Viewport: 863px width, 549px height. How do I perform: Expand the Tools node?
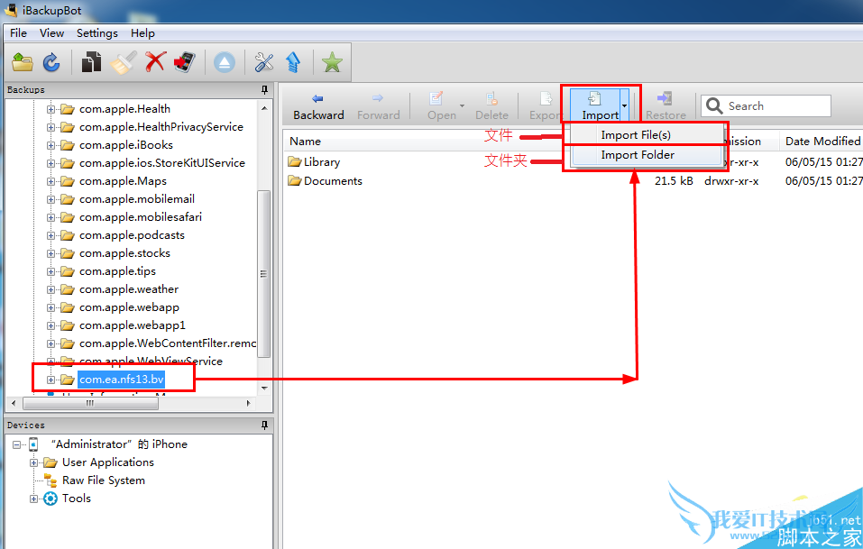click(x=34, y=499)
